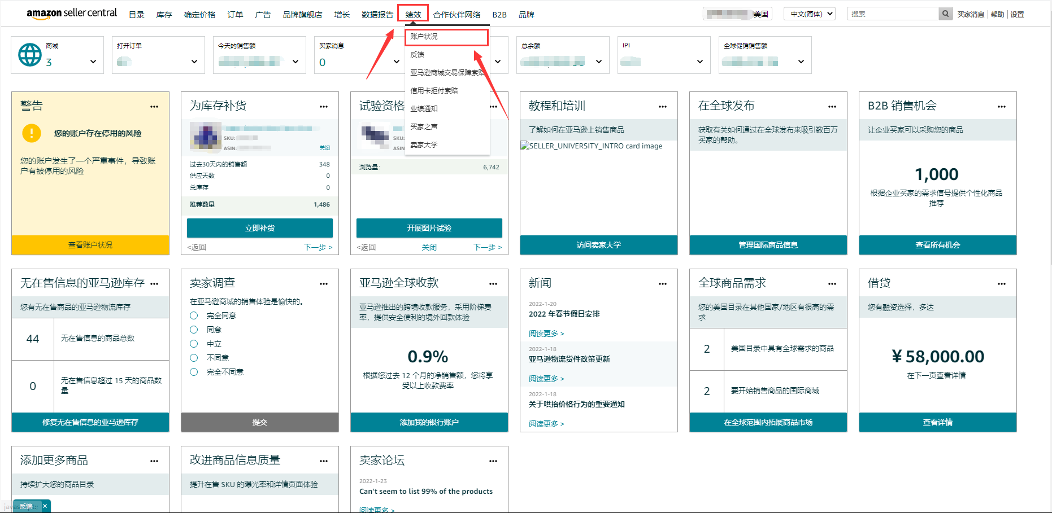Choose 卖家大学 in the dropdown menu
This screenshot has width=1052, height=513.
[424, 145]
